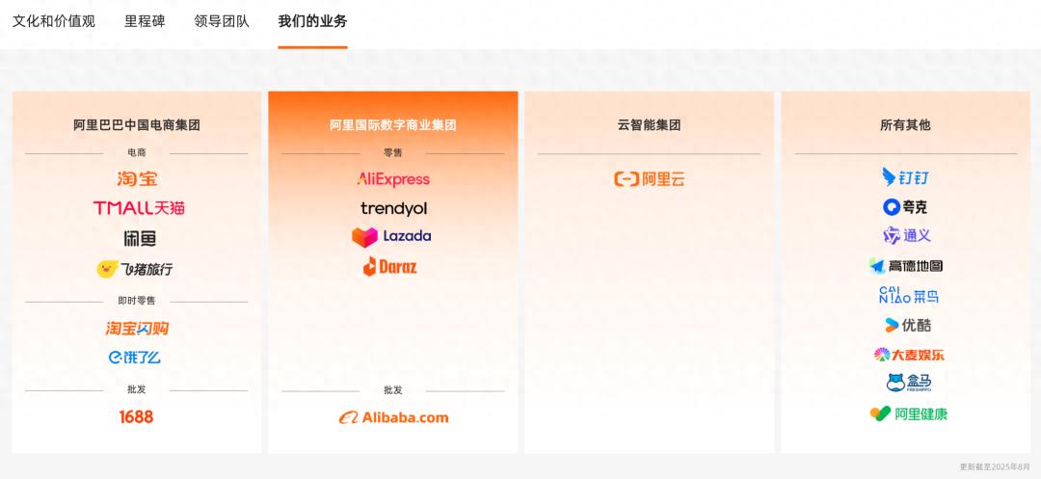Click the 1688 wholesale link
The image size is (1041, 479).
coord(136,416)
